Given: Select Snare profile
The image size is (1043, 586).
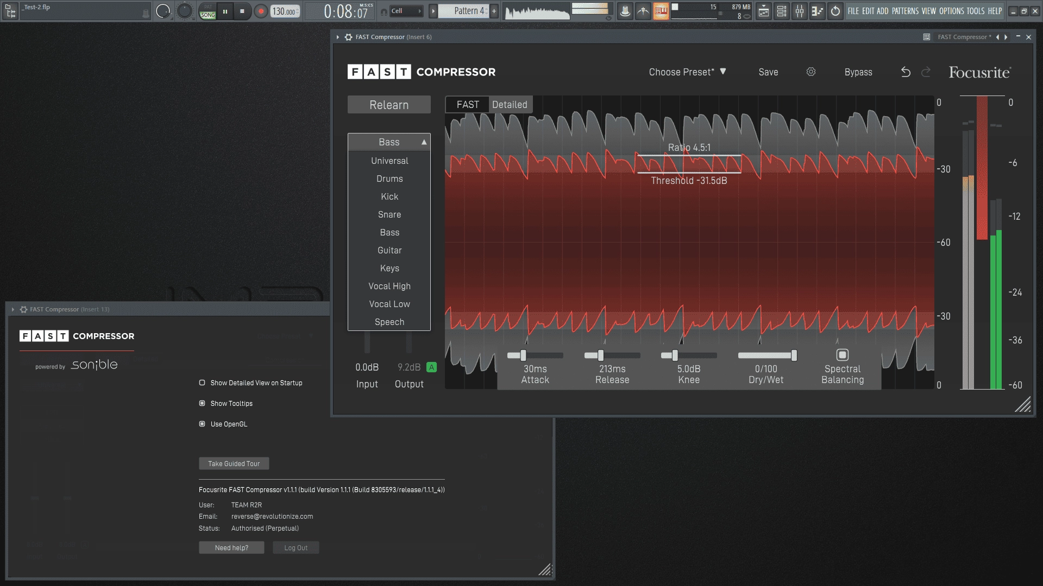Looking at the screenshot, I should coord(389,214).
